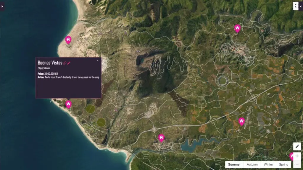Zoom out with the minus button
This screenshot has height=170, width=303.
coord(297,164)
